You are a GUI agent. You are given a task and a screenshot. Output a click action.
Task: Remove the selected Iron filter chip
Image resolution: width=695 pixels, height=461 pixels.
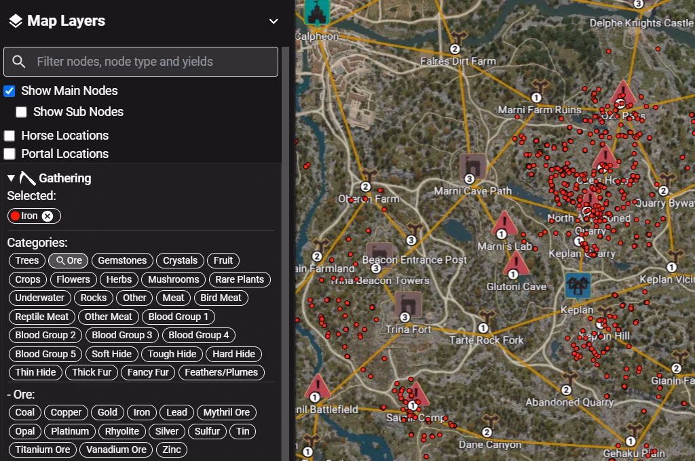48,216
